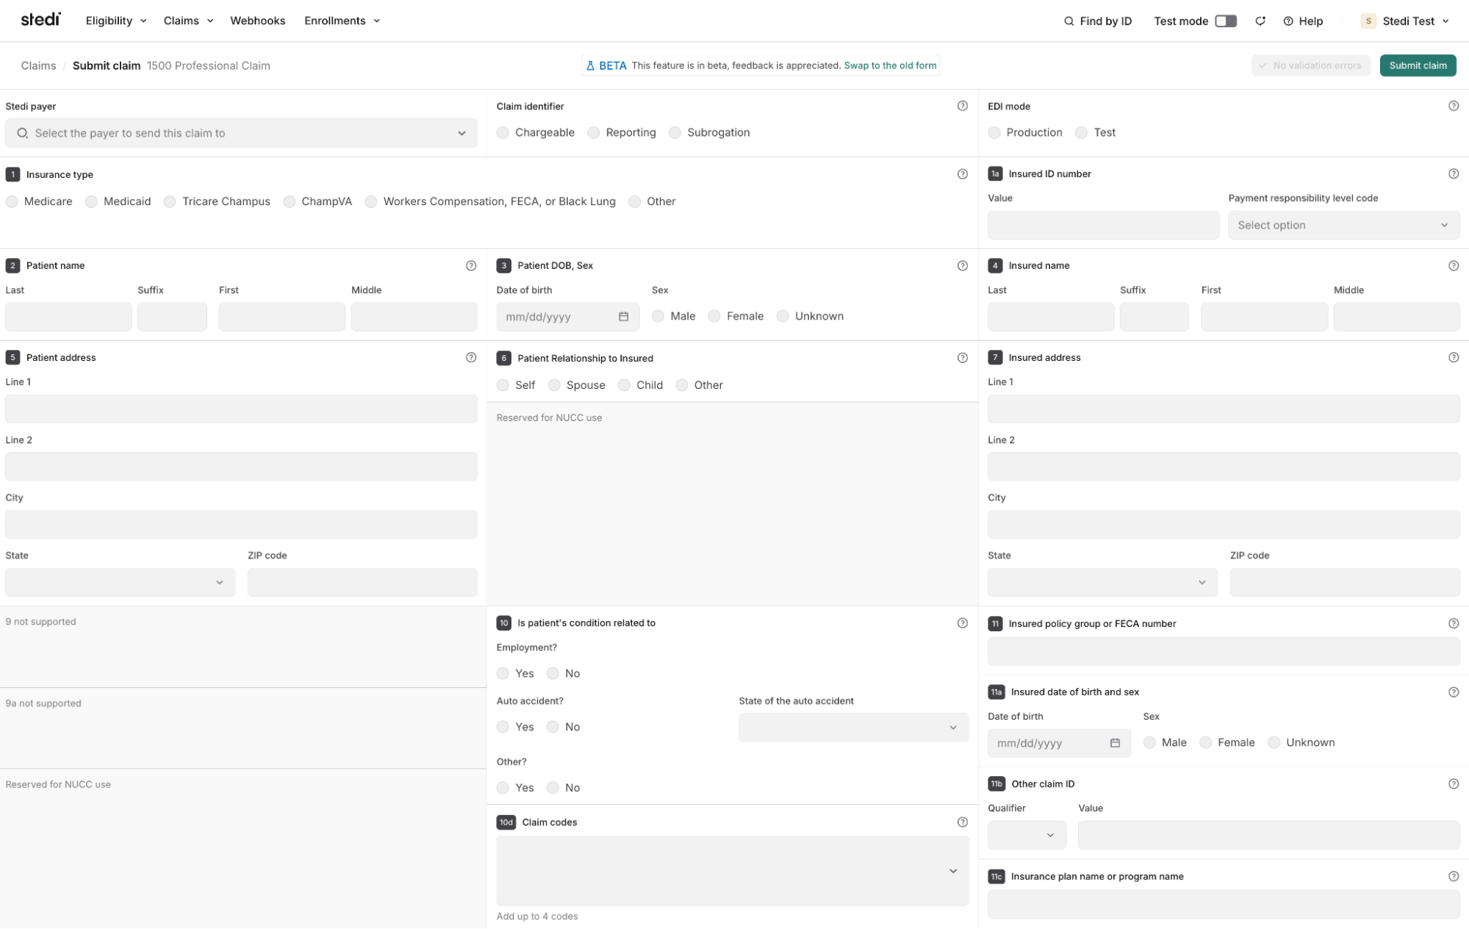Viewport: 1469px width, 929px height.
Task: Open the calendar for Insured date of birth
Action: pyautogui.click(x=1114, y=742)
